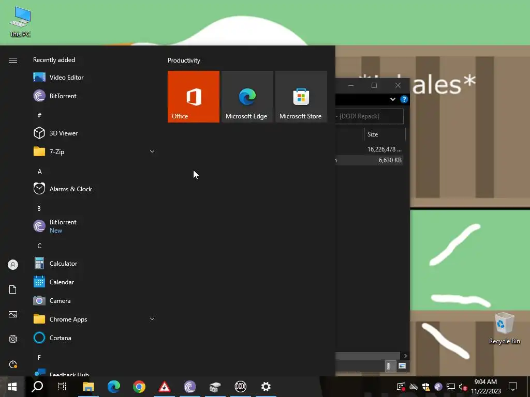Click the # letter heading

(x=39, y=115)
